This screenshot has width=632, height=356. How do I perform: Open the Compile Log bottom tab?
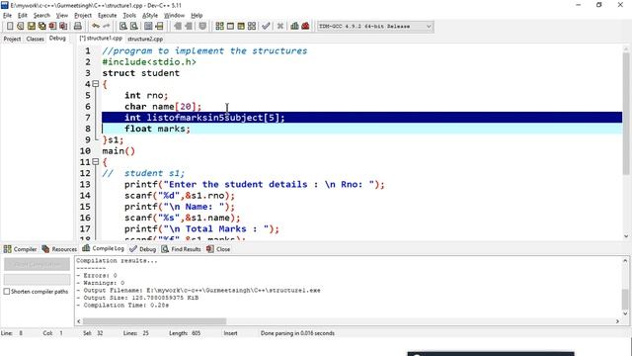point(103,248)
